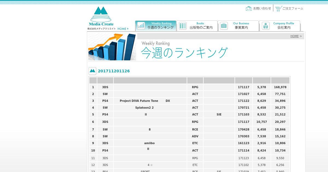
Task: Click the 今週のランキング page title
Action: (x=184, y=53)
